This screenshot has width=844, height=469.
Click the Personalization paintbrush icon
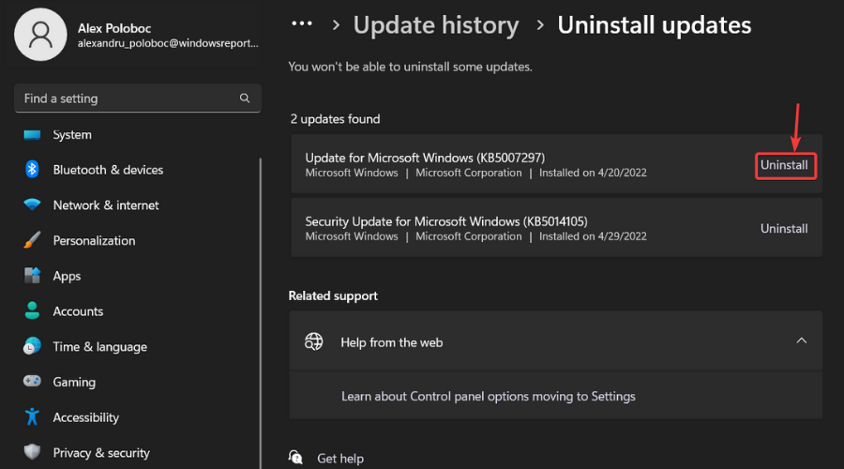coord(32,240)
